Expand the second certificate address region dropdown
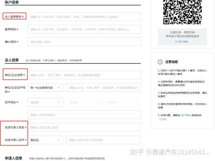The width and height of the screenshot is (215, 161). tap(84, 102)
